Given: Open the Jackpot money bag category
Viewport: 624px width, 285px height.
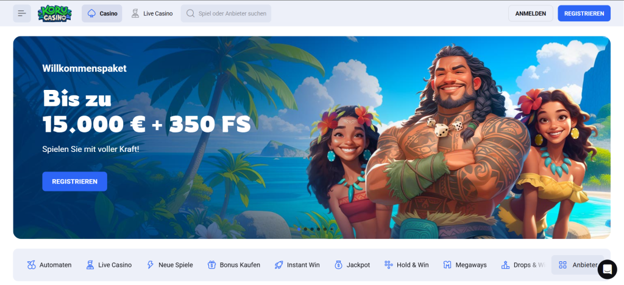Looking at the screenshot, I should (x=352, y=265).
